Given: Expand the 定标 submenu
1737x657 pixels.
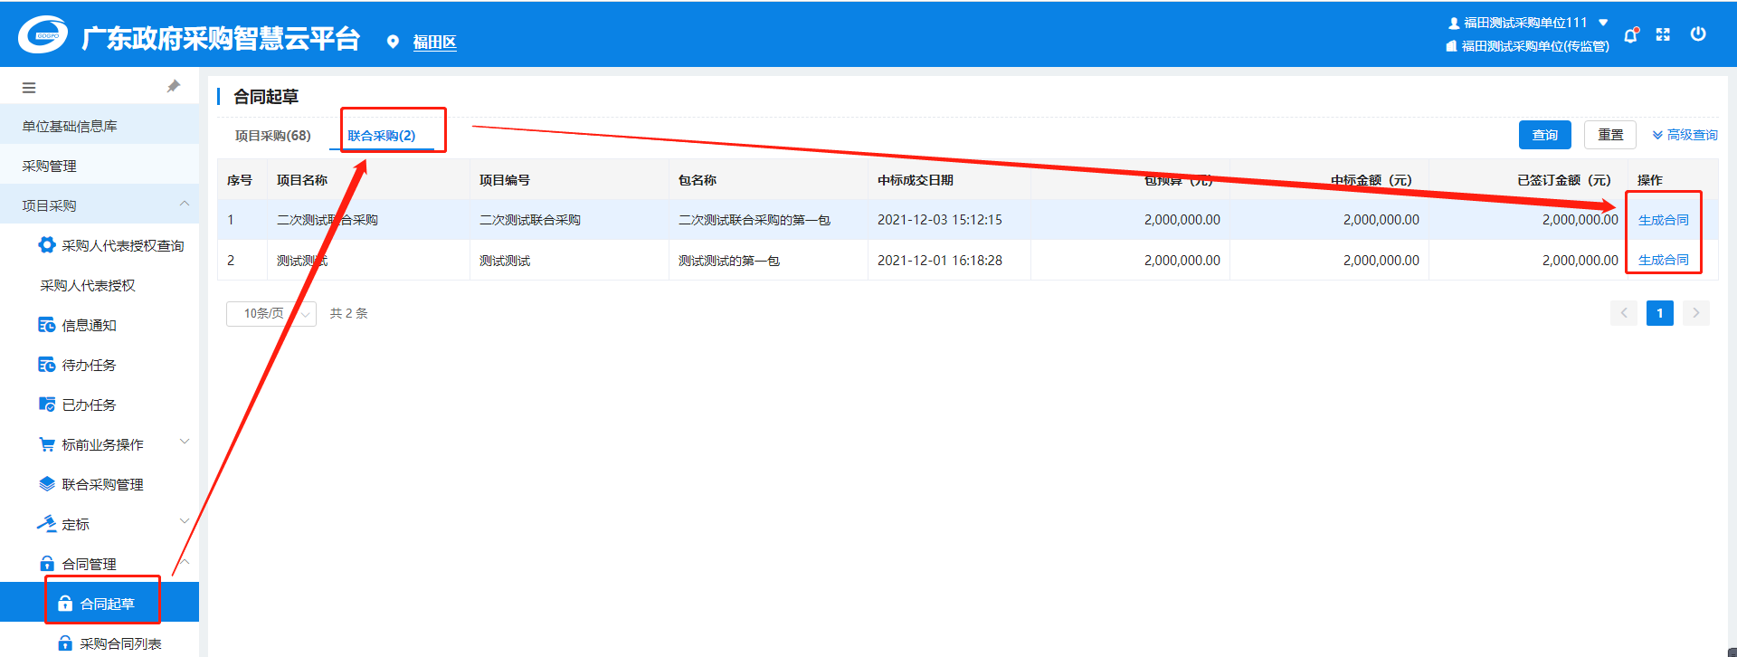Looking at the screenshot, I should pos(76,524).
